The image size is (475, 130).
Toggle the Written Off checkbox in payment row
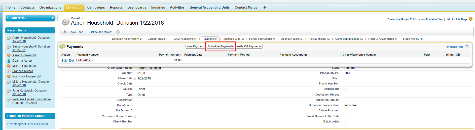[452, 61]
